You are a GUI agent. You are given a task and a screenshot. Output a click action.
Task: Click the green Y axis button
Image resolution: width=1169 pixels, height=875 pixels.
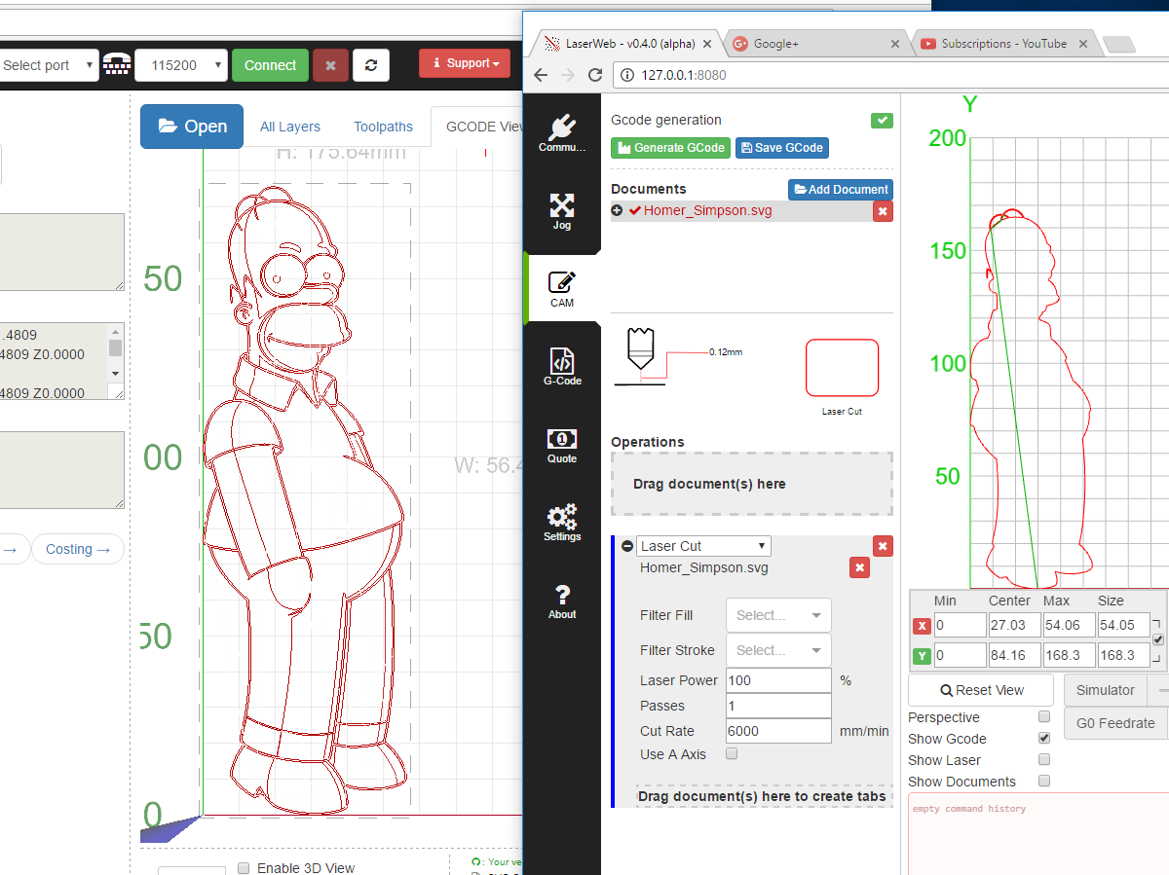point(922,656)
